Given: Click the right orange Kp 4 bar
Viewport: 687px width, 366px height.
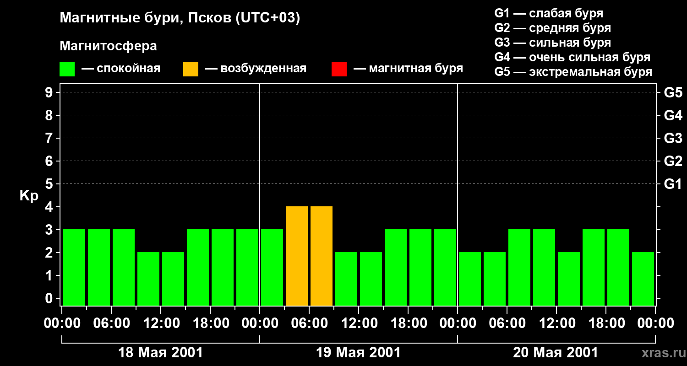Looking at the screenshot, I should [x=322, y=256].
